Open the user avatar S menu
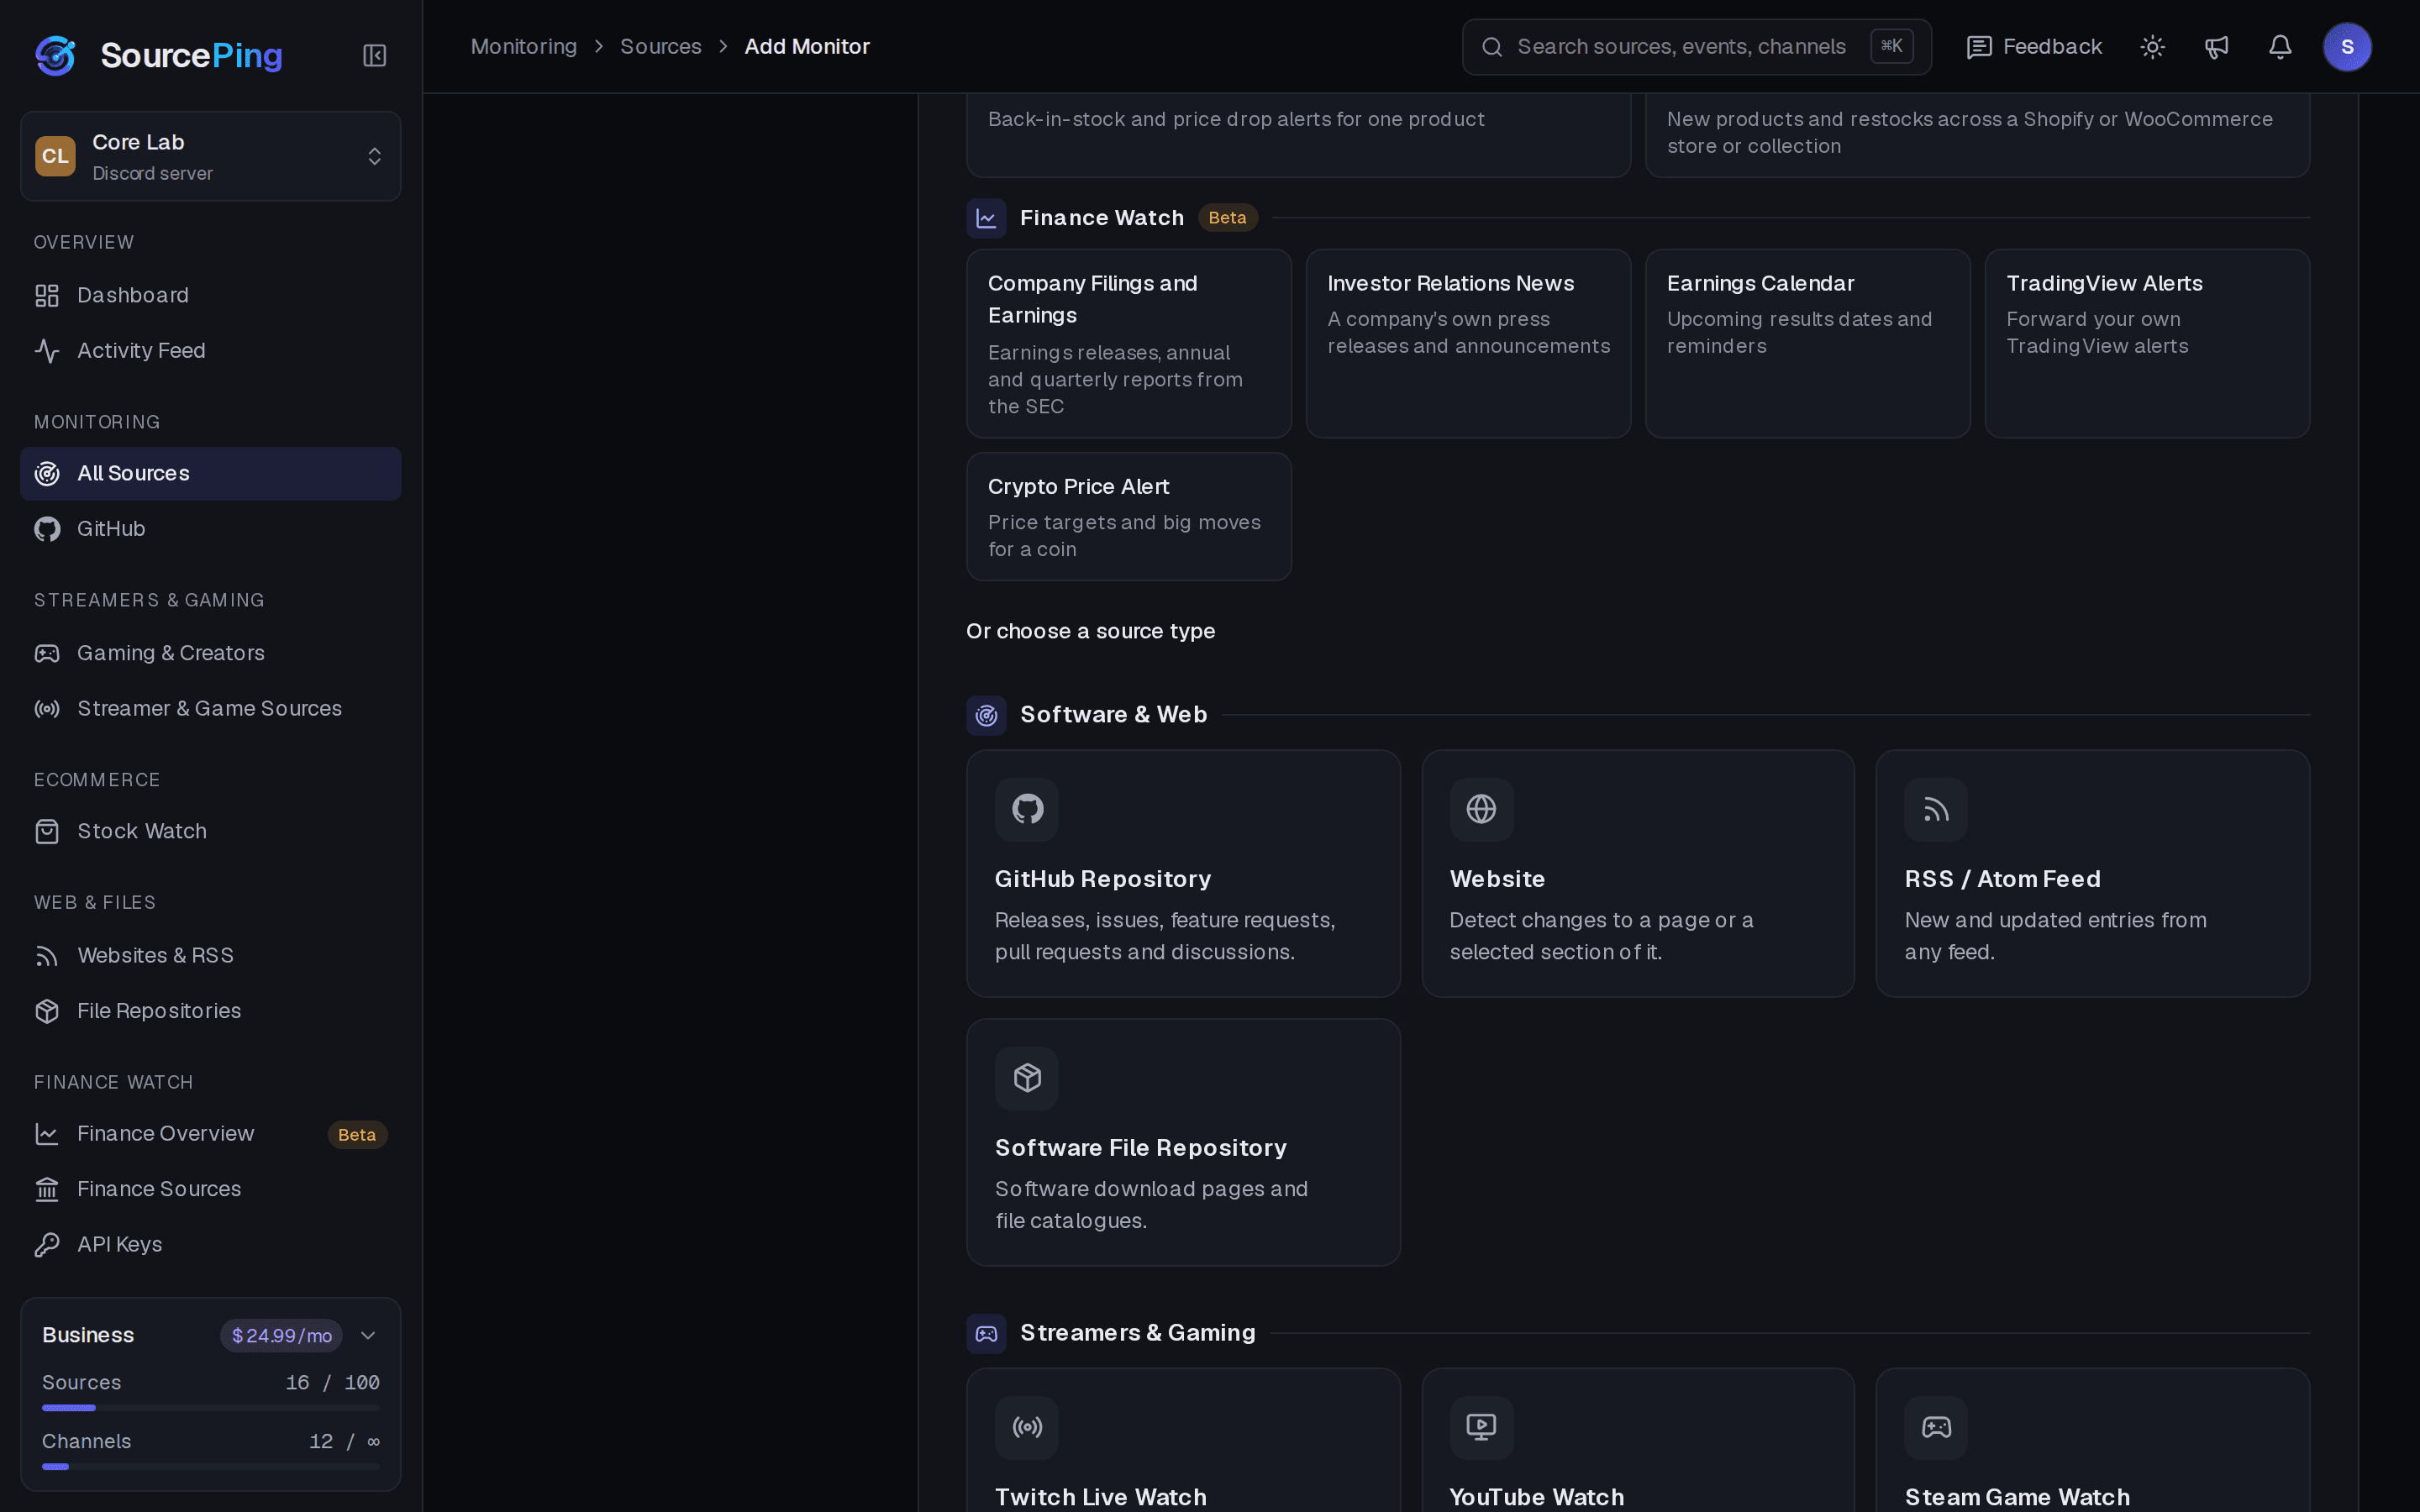This screenshot has width=2420, height=1512. click(2347, 47)
